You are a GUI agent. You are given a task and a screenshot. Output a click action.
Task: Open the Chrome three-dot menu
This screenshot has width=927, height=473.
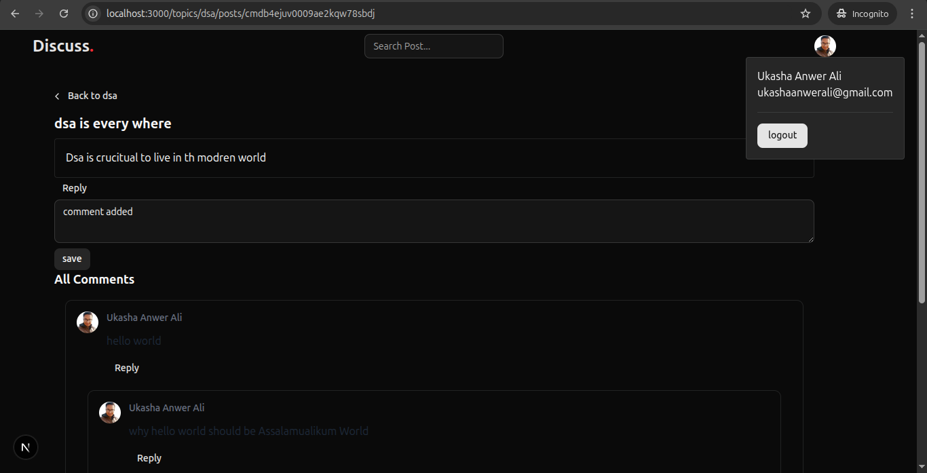coord(912,14)
